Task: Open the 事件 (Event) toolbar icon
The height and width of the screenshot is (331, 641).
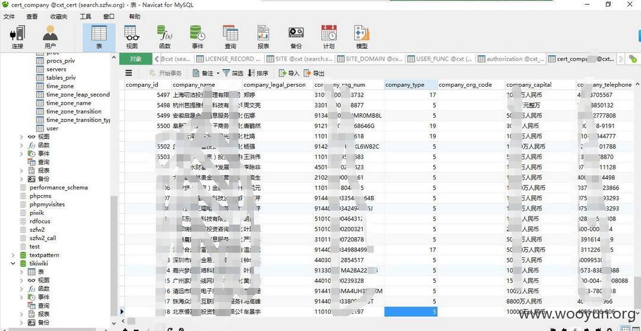Action: coord(197,37)
